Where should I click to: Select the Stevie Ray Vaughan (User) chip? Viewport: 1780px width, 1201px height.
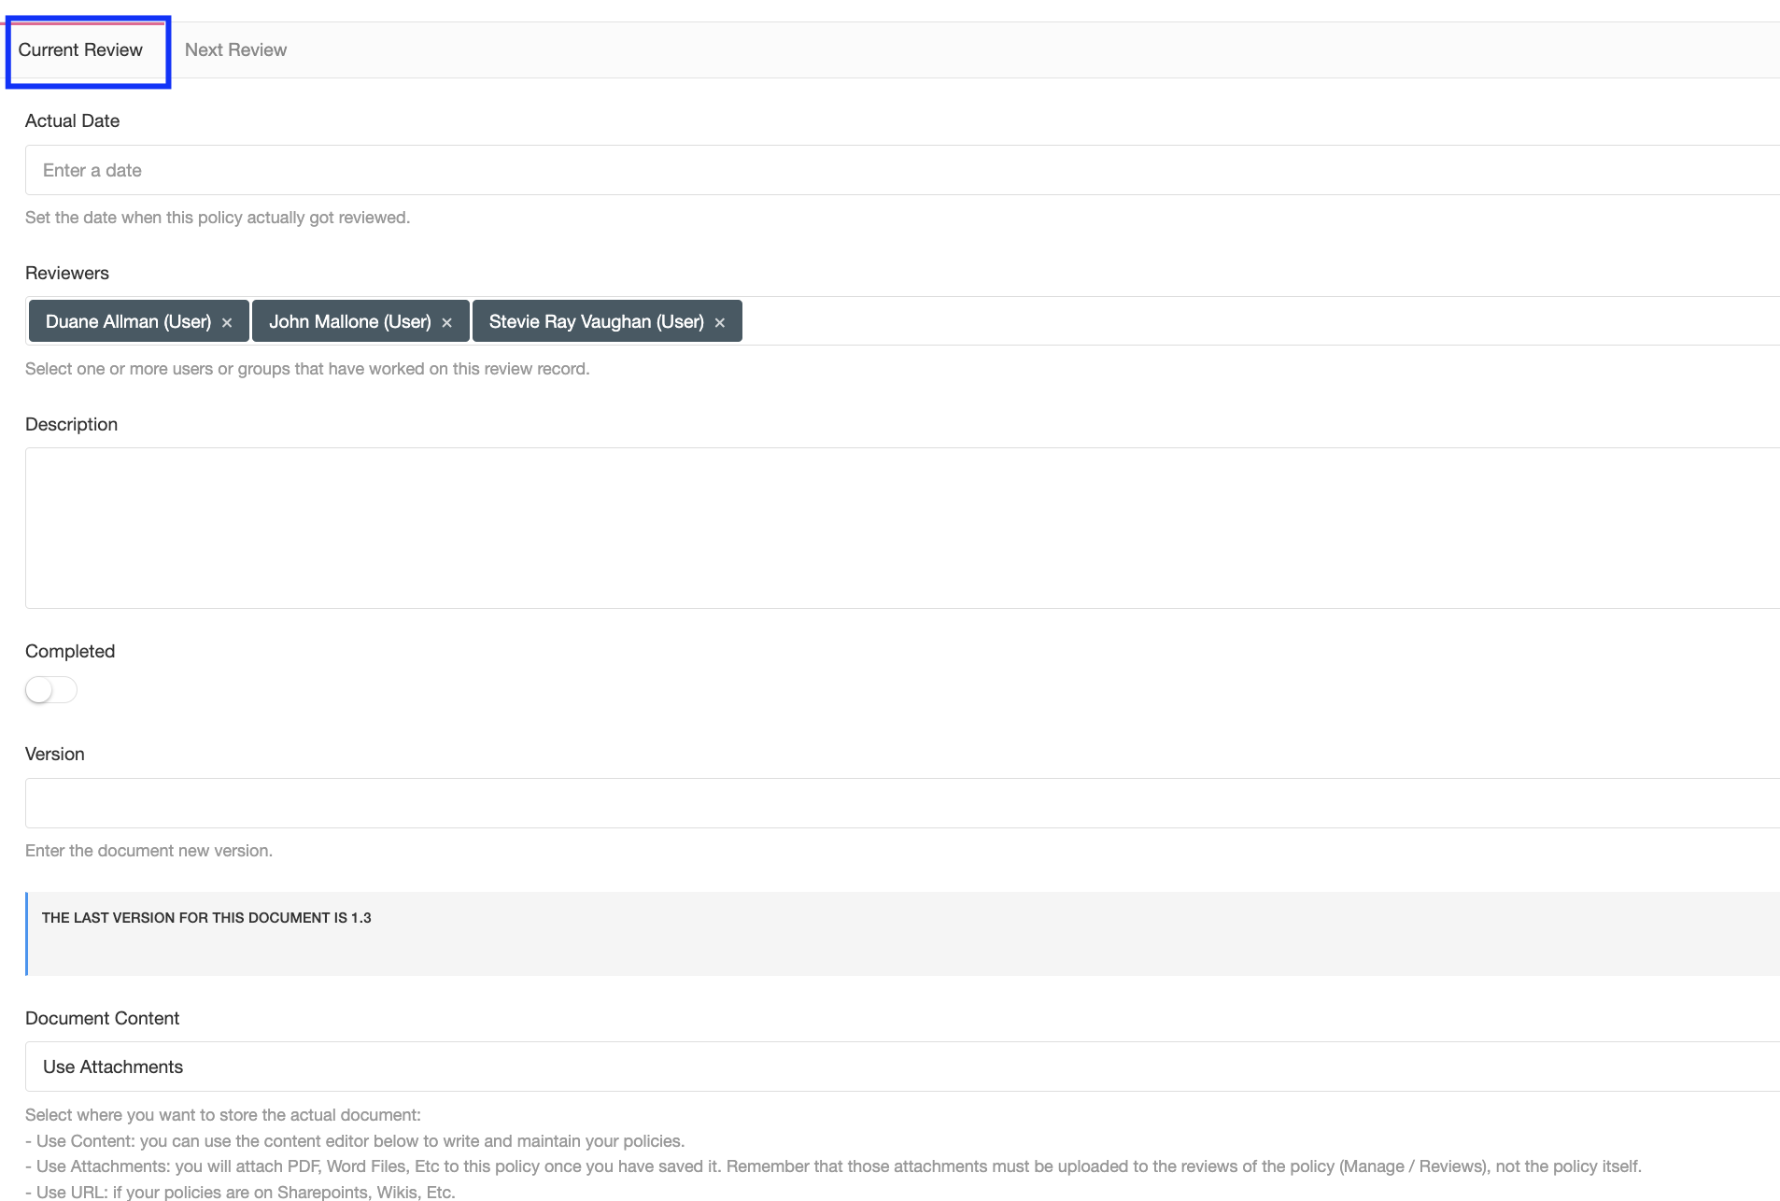[x=596, y=321]
